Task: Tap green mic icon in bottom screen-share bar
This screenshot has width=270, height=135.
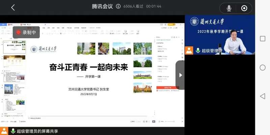Action: coord(13,131)
